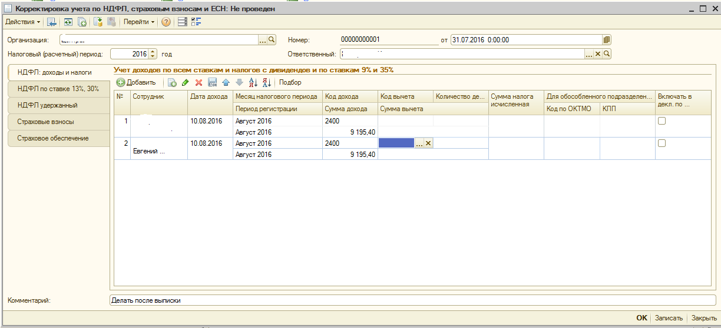The height and width of the screenshot is (328, 721).
Task: Open the calendar picker beside the date field
Action: 607,40
